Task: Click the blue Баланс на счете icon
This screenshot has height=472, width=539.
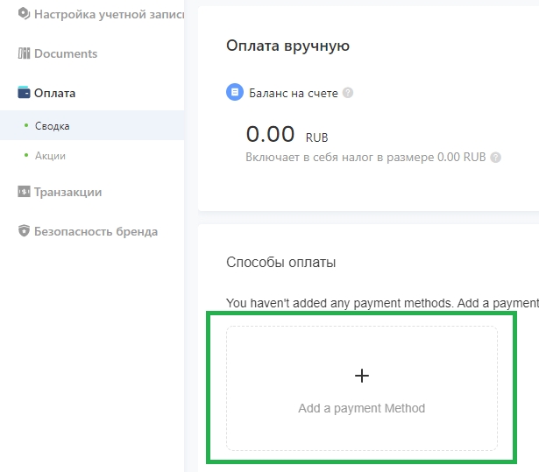Action: (x=235, y=92)
